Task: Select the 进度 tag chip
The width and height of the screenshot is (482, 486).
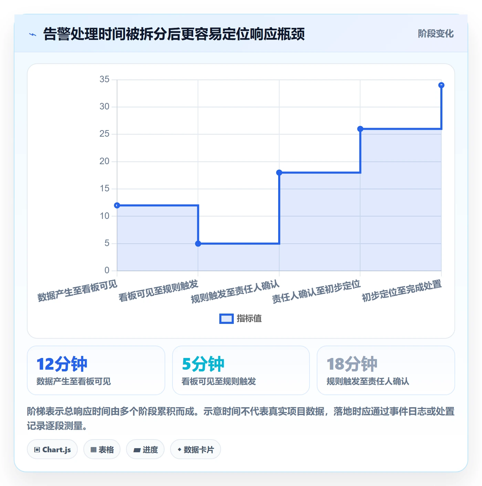Action: pyautogui.click(x=145, y=450)
